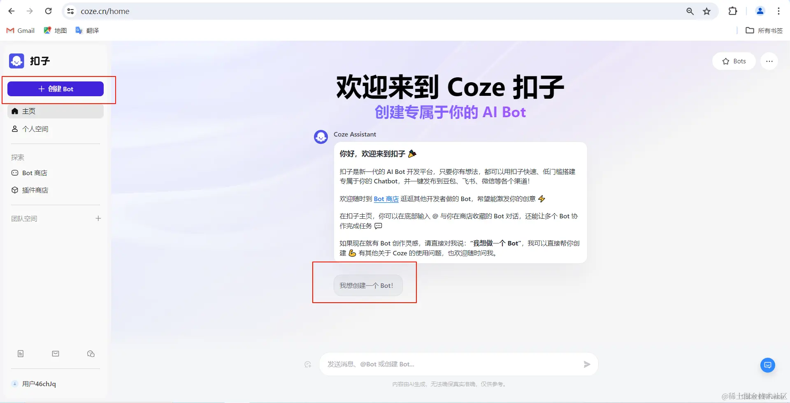Open the WeChat-style chat icon at sidebar bottom
This screenshot has width=790, height=403.
coord(91,354)
